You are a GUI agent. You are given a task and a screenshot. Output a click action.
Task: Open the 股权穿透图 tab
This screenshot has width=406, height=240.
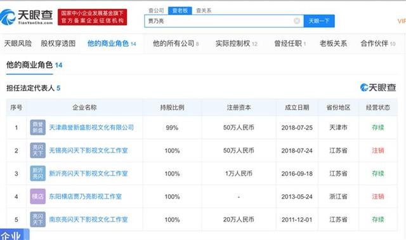click(x=58, y=44)
